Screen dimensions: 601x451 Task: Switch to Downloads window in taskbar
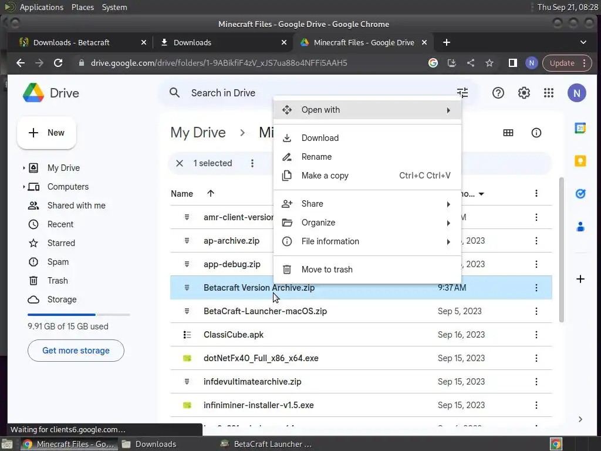click(x=150, y=444)
